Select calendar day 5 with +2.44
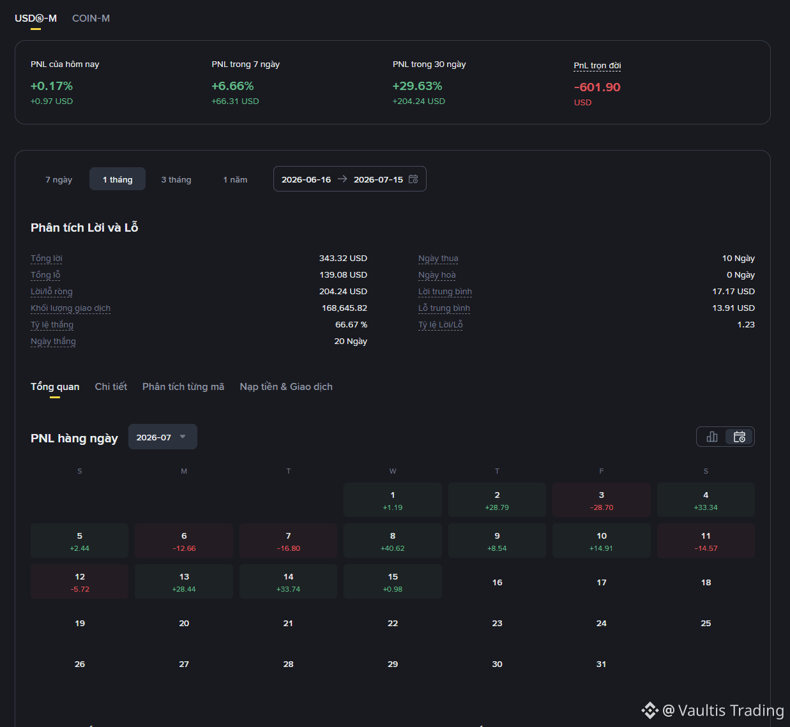This screenshot has width=790, height=727. coord(80,541)
